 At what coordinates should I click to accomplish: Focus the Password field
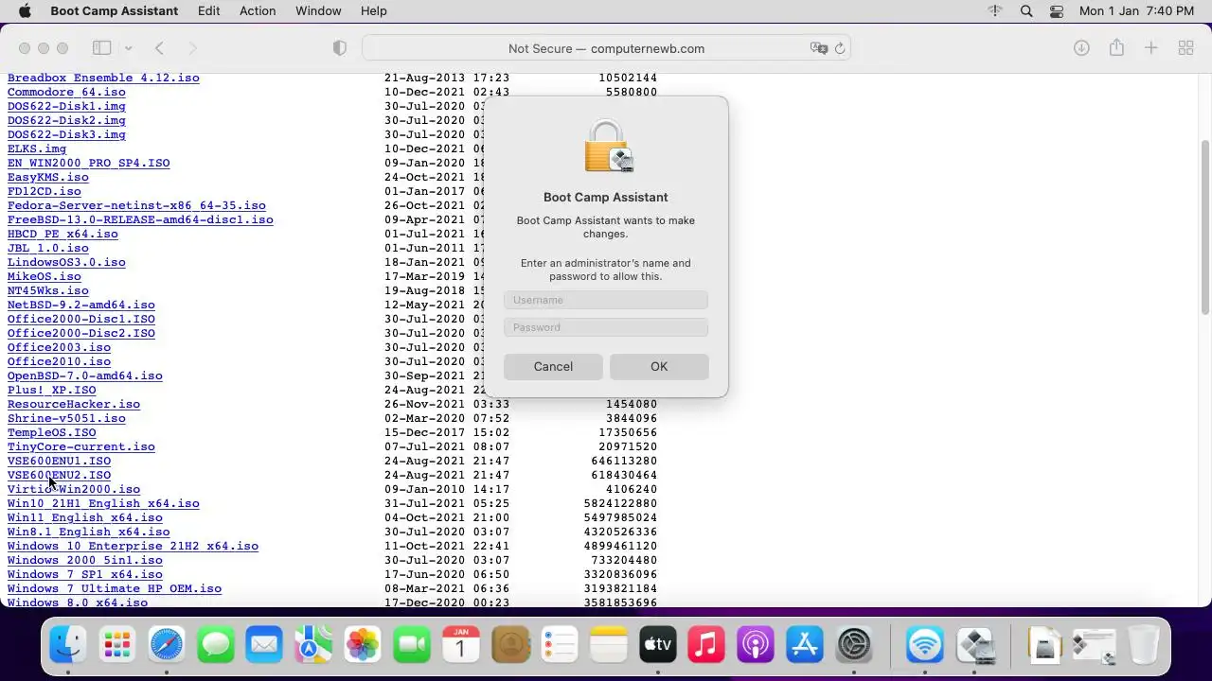tap(606, 327)
